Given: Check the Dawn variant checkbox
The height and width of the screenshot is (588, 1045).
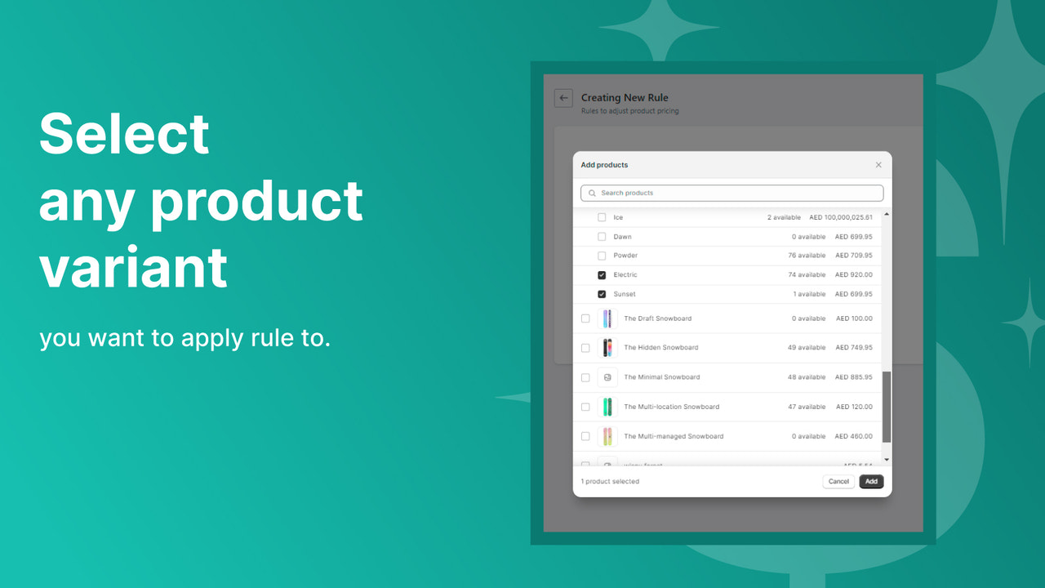Looking at the screenshot, I should coord(602,236).
